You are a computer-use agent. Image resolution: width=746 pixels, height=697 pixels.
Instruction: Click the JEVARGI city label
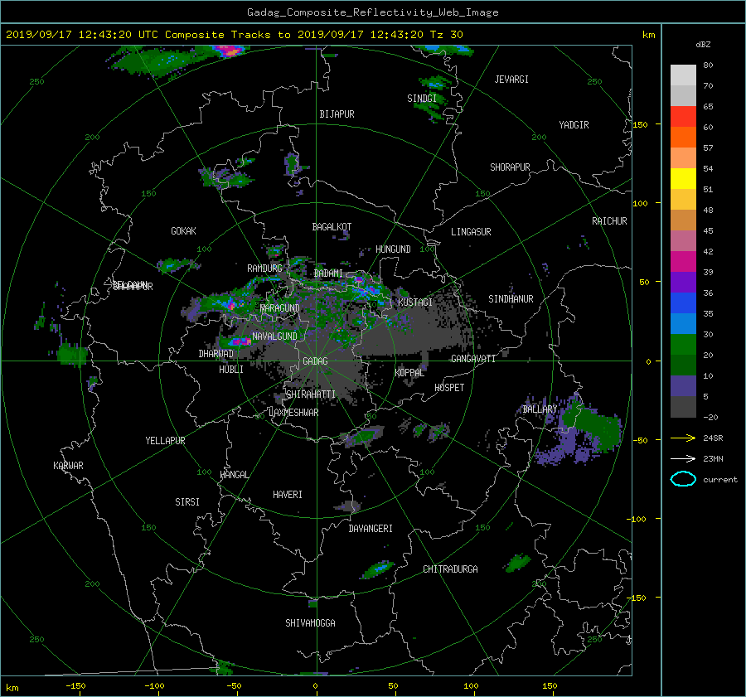click(x=511, y=80)
